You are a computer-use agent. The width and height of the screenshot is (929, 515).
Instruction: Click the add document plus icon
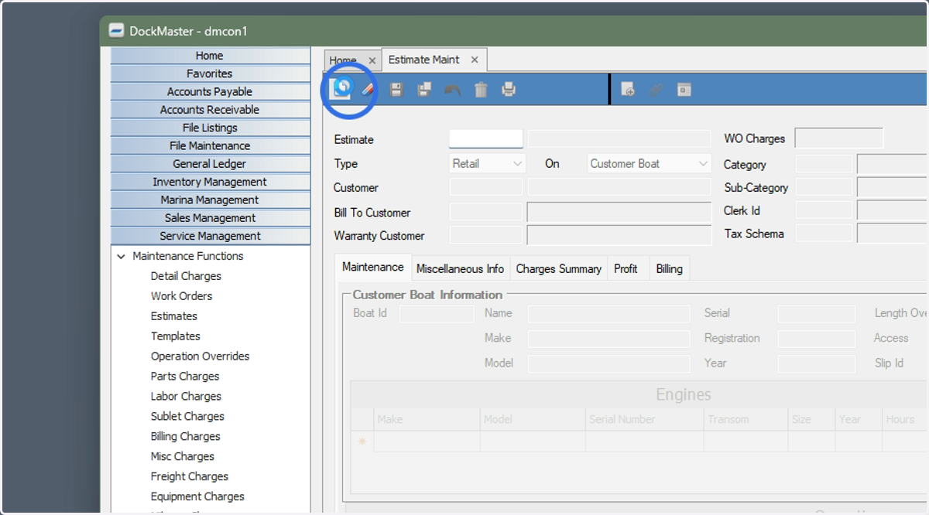[x=628, y=90]
